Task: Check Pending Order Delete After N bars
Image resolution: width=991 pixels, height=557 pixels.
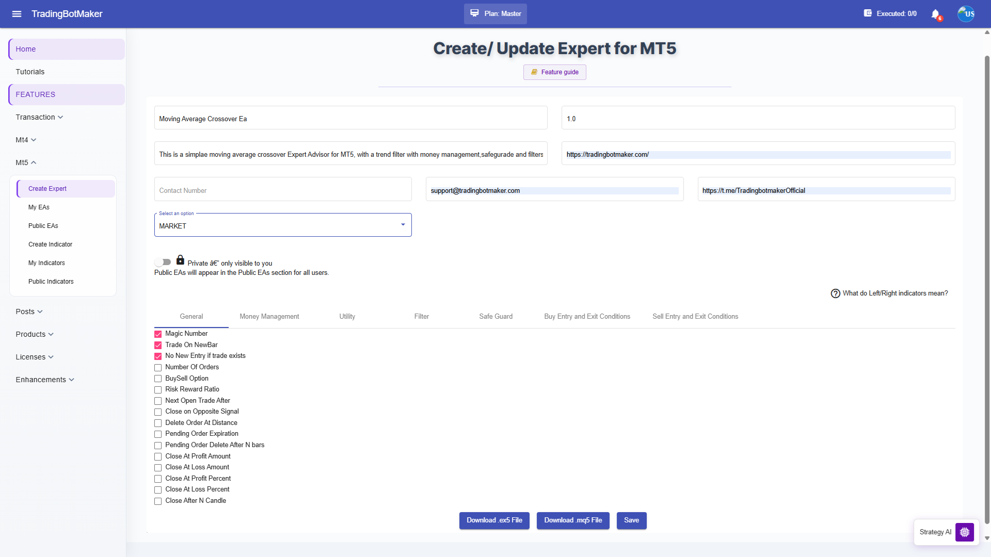Action: [158, 445]
